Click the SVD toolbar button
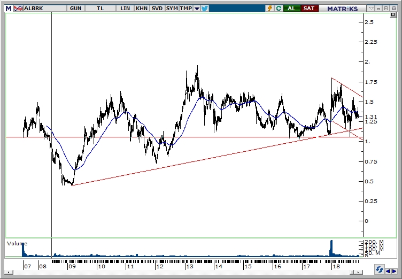Viewport: 402px width, 279px height. coord(157,9)
